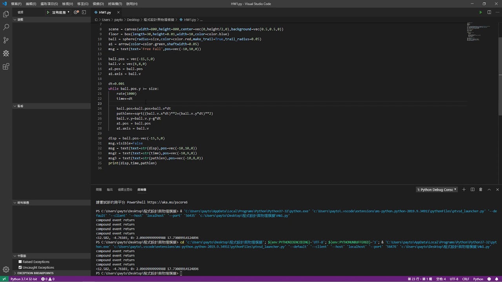Image resolution: width=502 pixels, height=282 pixels.
Task: Switch to the Debug Console panel tab
Action: [125, 190]
